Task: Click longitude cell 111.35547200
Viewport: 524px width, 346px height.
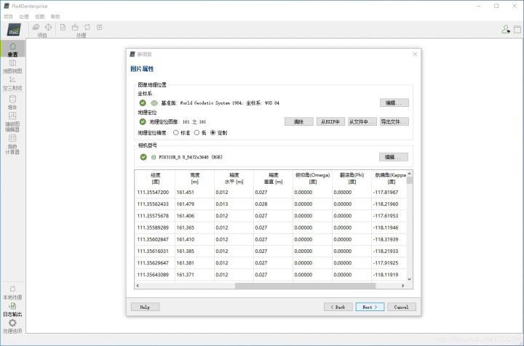Action: click(x=153, y=192)
